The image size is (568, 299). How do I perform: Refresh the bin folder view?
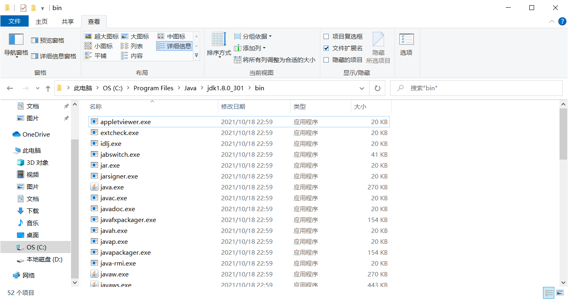(377, 88)
